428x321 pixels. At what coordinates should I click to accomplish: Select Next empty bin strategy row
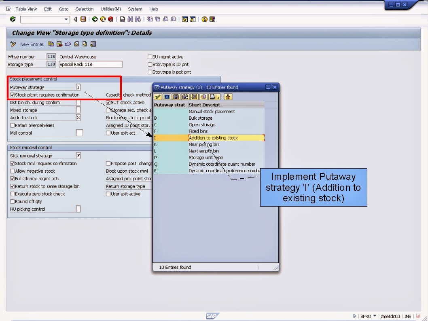tap(209, 151)
